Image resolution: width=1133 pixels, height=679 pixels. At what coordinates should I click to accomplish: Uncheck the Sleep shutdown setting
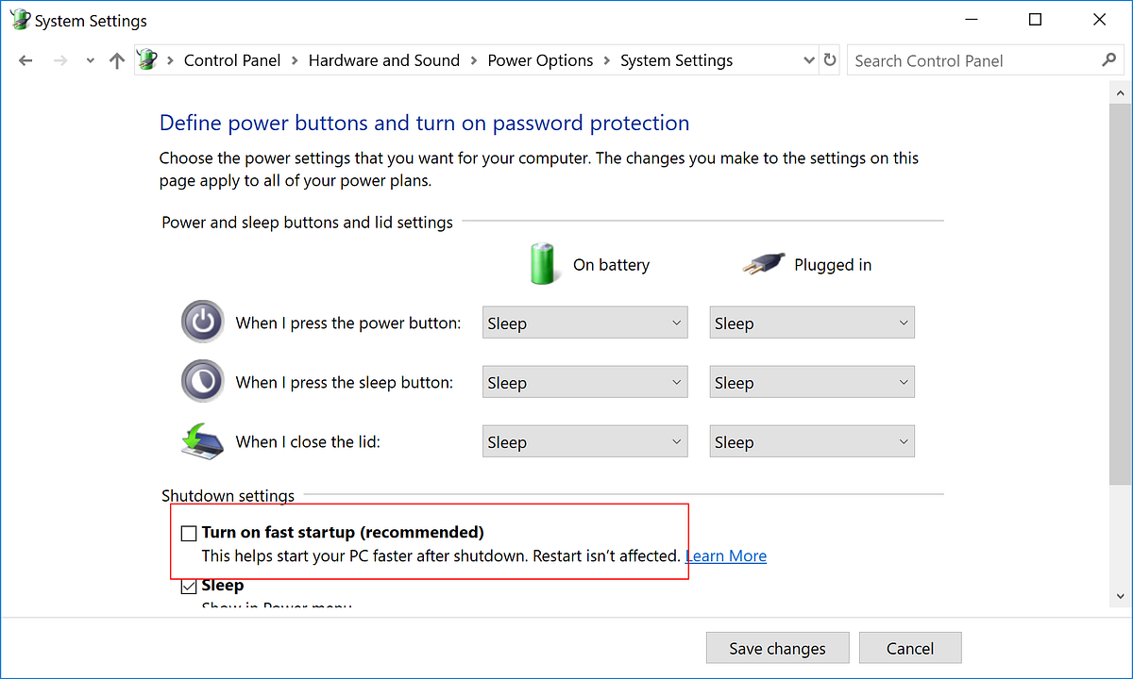(x=189, y=587)
